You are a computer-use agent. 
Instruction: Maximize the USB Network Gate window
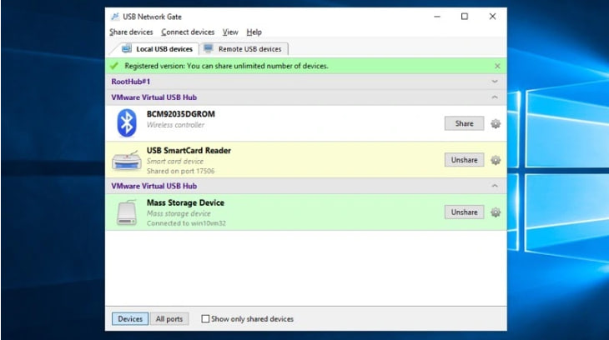(x=465, y=17)
